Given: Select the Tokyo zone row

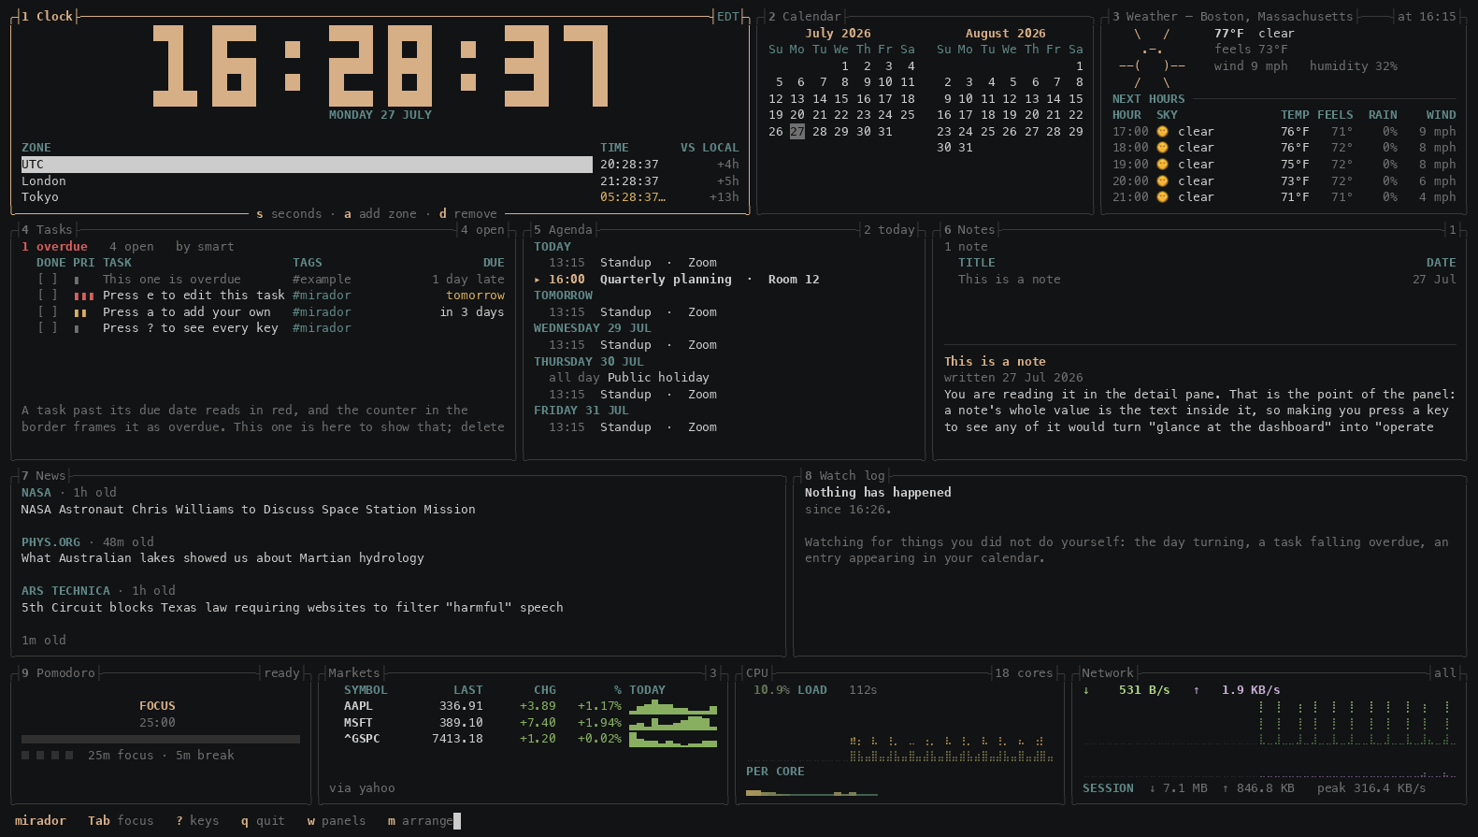Looking at the screenshot, I should coord(380,197).
